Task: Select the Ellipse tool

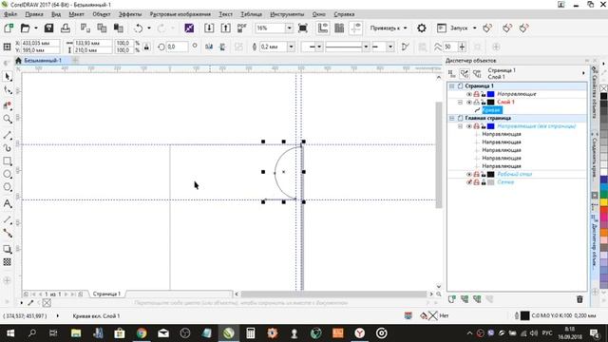Action: [8, 174]
